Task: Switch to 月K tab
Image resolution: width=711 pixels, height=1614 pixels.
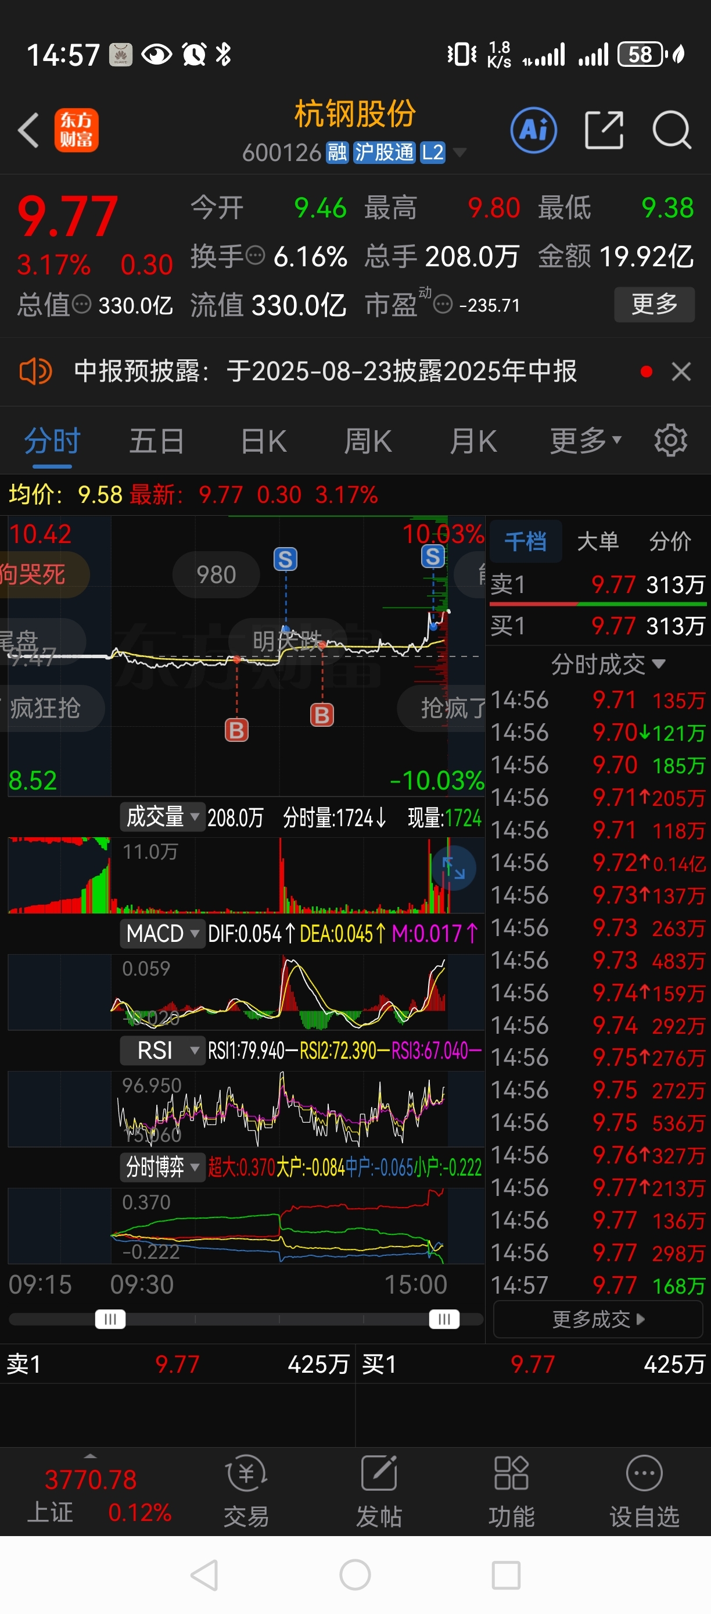Action: 473,441
